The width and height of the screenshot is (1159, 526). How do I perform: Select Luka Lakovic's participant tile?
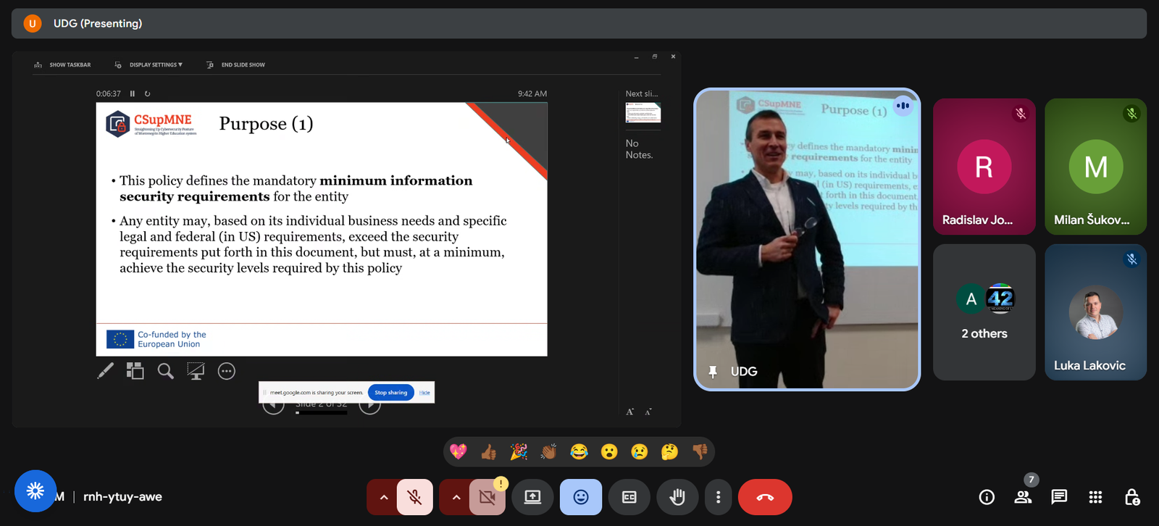pos(1095,312)
